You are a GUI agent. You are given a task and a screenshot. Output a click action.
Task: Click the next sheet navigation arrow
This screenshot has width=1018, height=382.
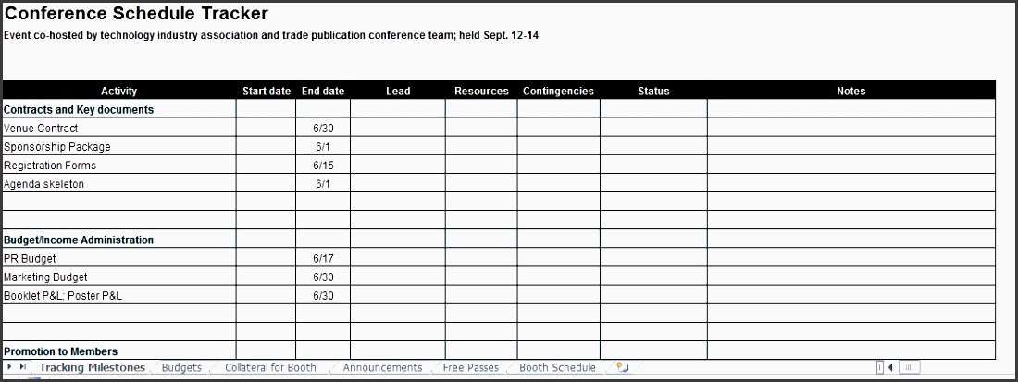pyautogui.click(x=9, y=367)
